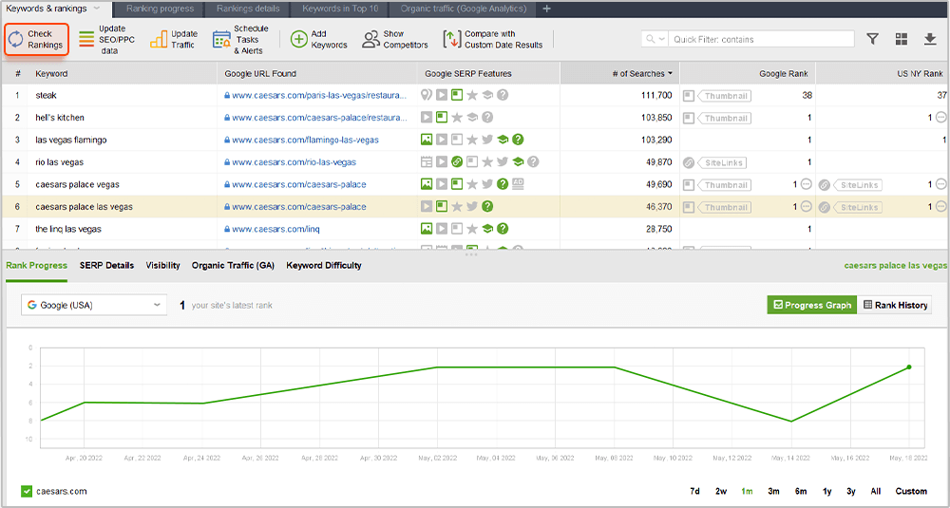Open the www.caesars.com/linq URL link

275,229
